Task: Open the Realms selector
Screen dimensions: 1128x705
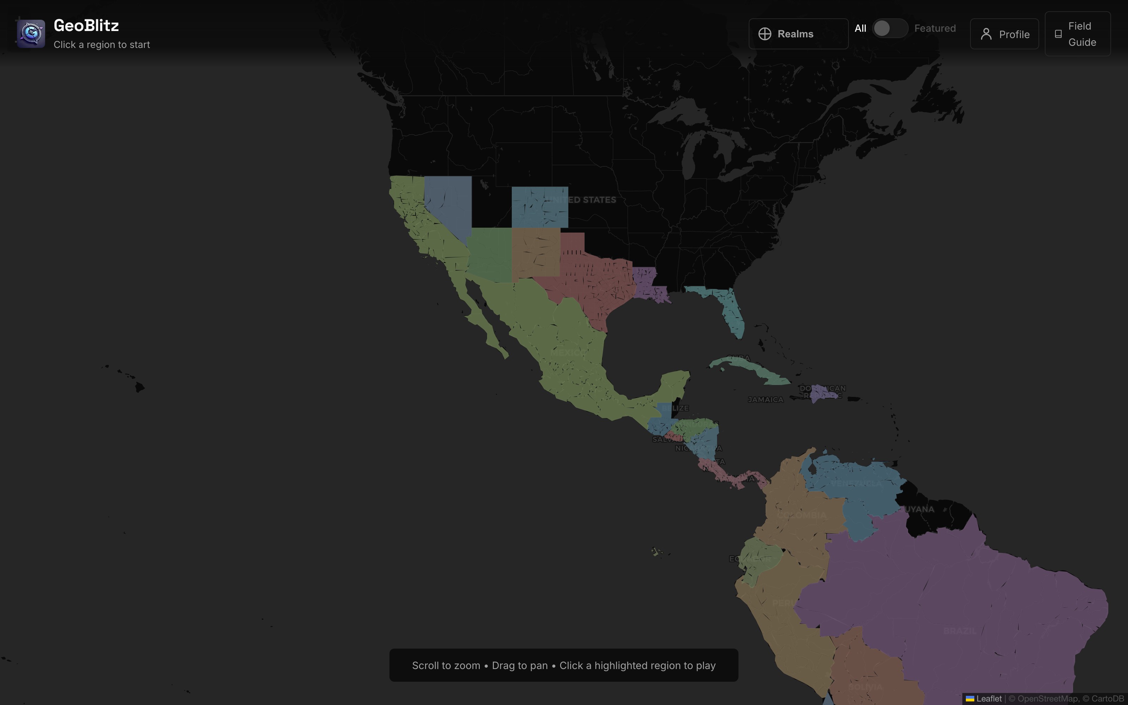Action: point(798,34)
